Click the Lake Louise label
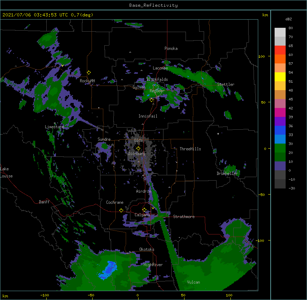This screenshot has width=307, height=300. (6, 172)
